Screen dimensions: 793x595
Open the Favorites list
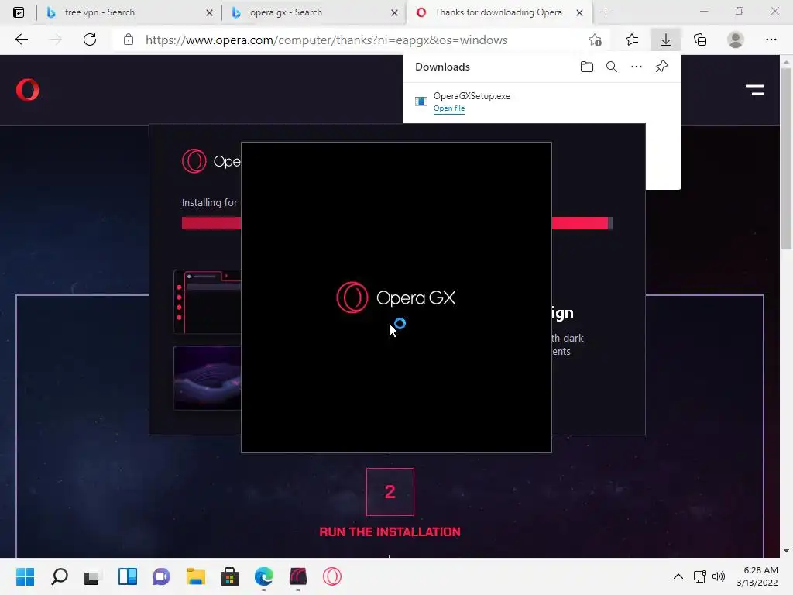(632, 40)
